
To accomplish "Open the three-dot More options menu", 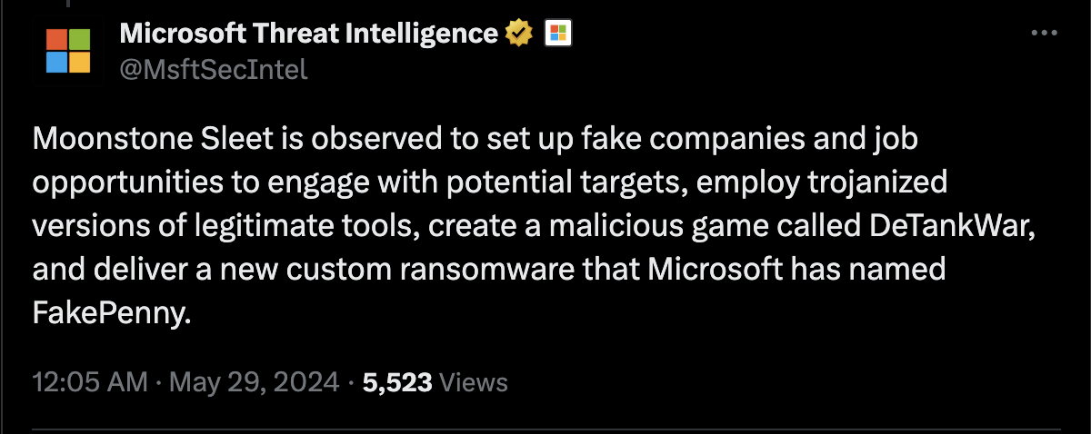I will tap(1043, 34).
